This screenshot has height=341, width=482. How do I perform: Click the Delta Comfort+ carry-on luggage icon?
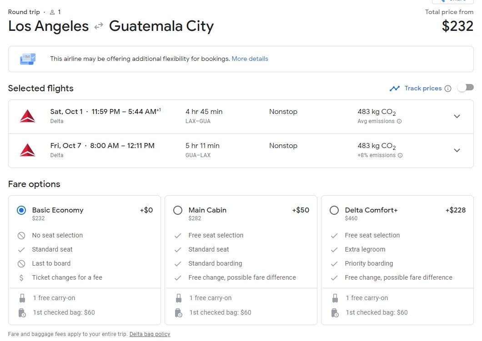335,298
